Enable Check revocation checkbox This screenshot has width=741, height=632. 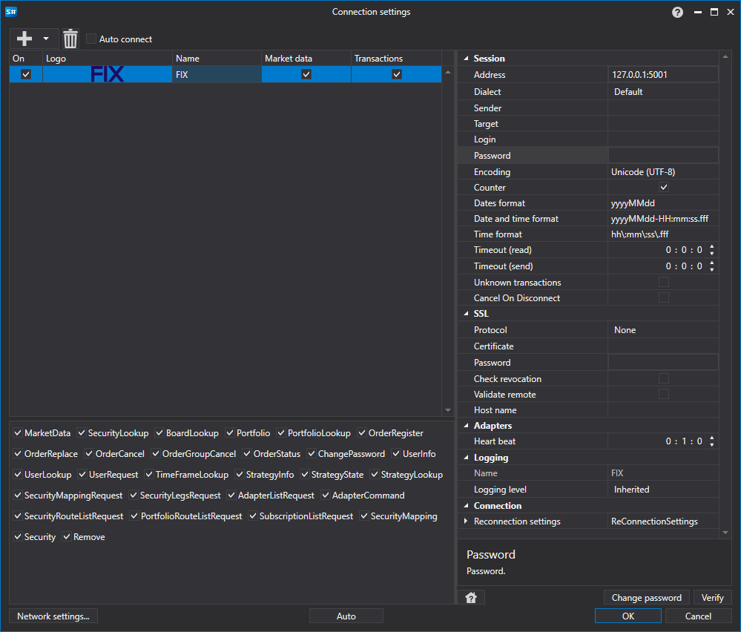coord(664,378)
